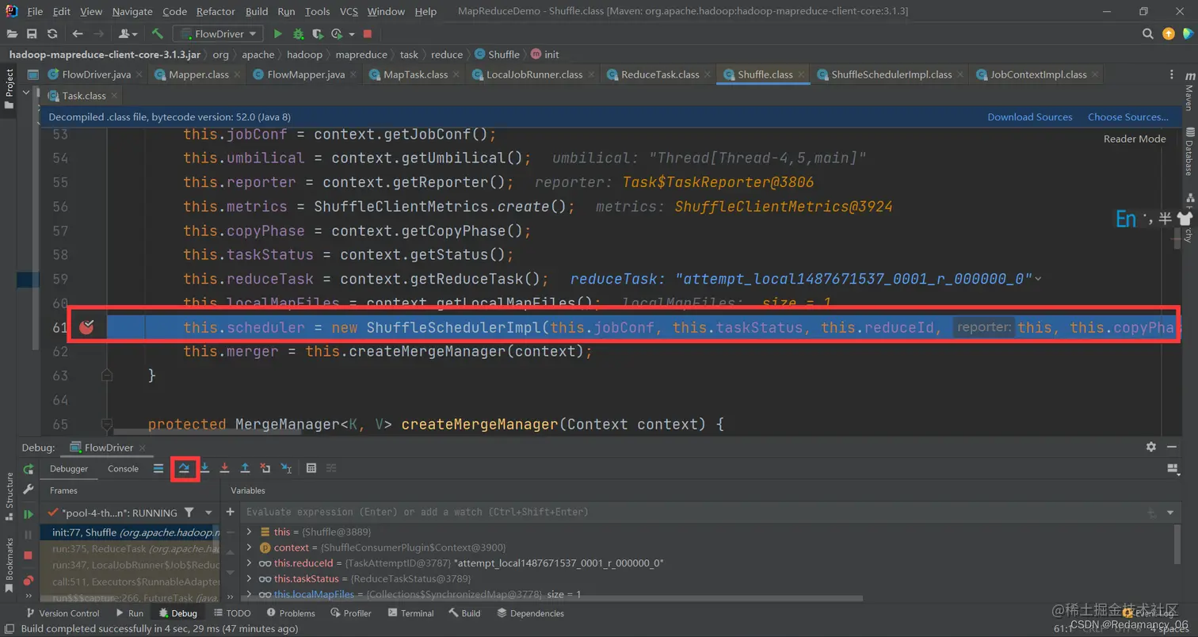This screenshot has height=637, width=1198.
Task: Click the Step Out debugger button
Action: (246, 468)
